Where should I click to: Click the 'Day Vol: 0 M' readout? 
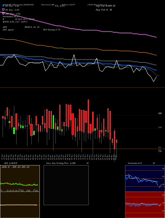pyautogui.click(x=104, y=10)
